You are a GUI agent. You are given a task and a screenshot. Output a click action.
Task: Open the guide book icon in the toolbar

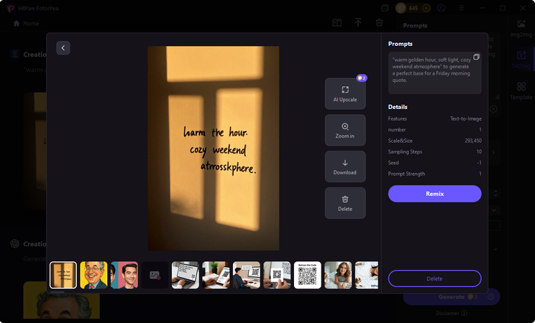337,23
